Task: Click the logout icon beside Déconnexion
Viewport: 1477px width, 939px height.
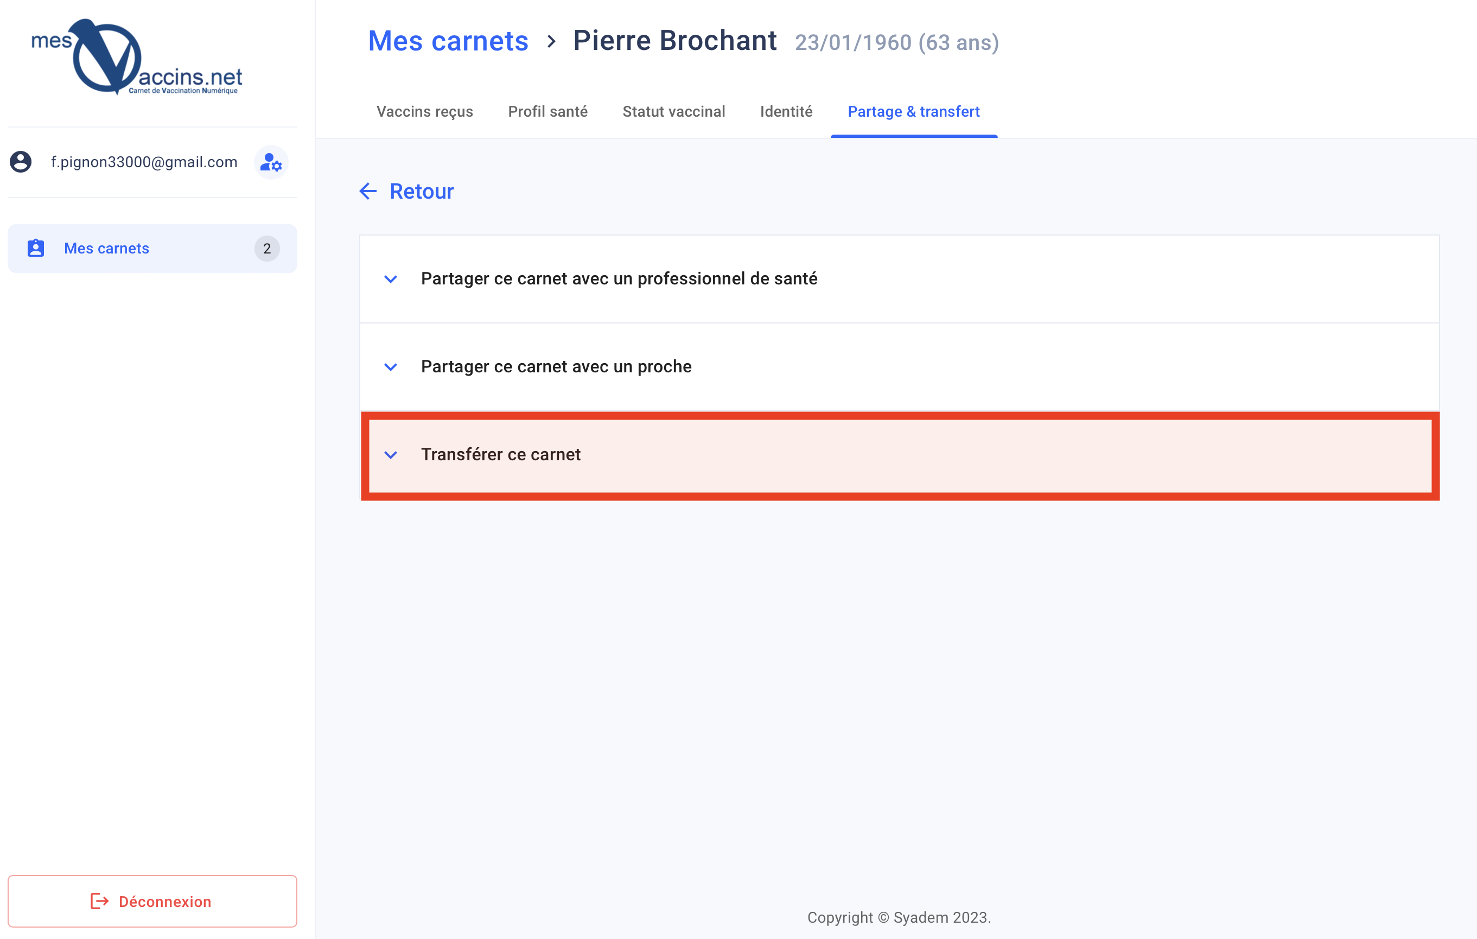Action: (99, 901)
